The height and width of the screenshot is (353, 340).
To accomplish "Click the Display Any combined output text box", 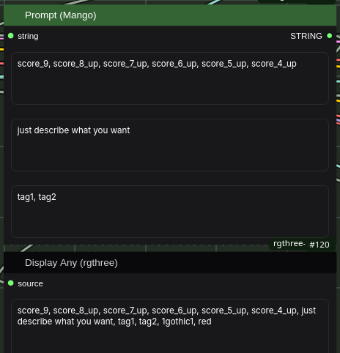I will pos(170,326).
